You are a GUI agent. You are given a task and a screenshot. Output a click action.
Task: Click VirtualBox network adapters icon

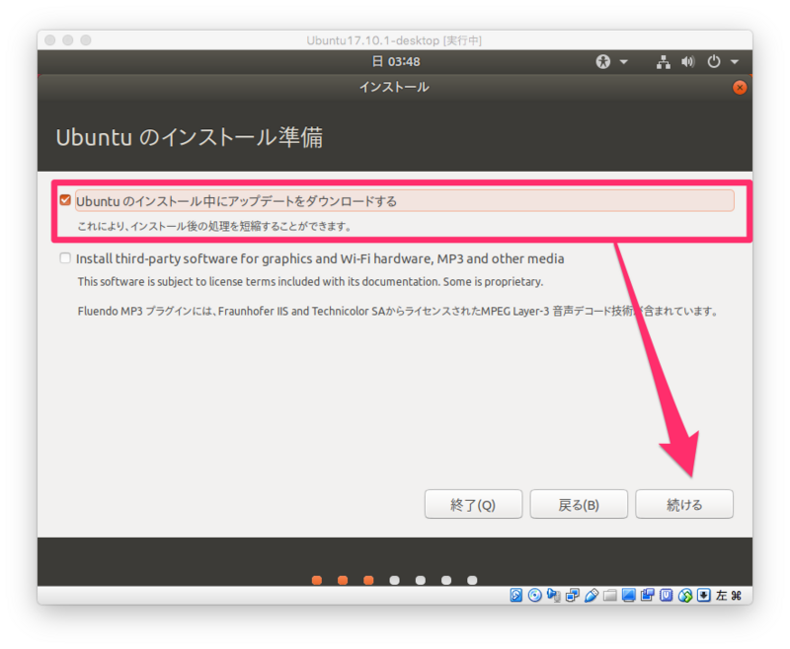[x=573, y=595]
